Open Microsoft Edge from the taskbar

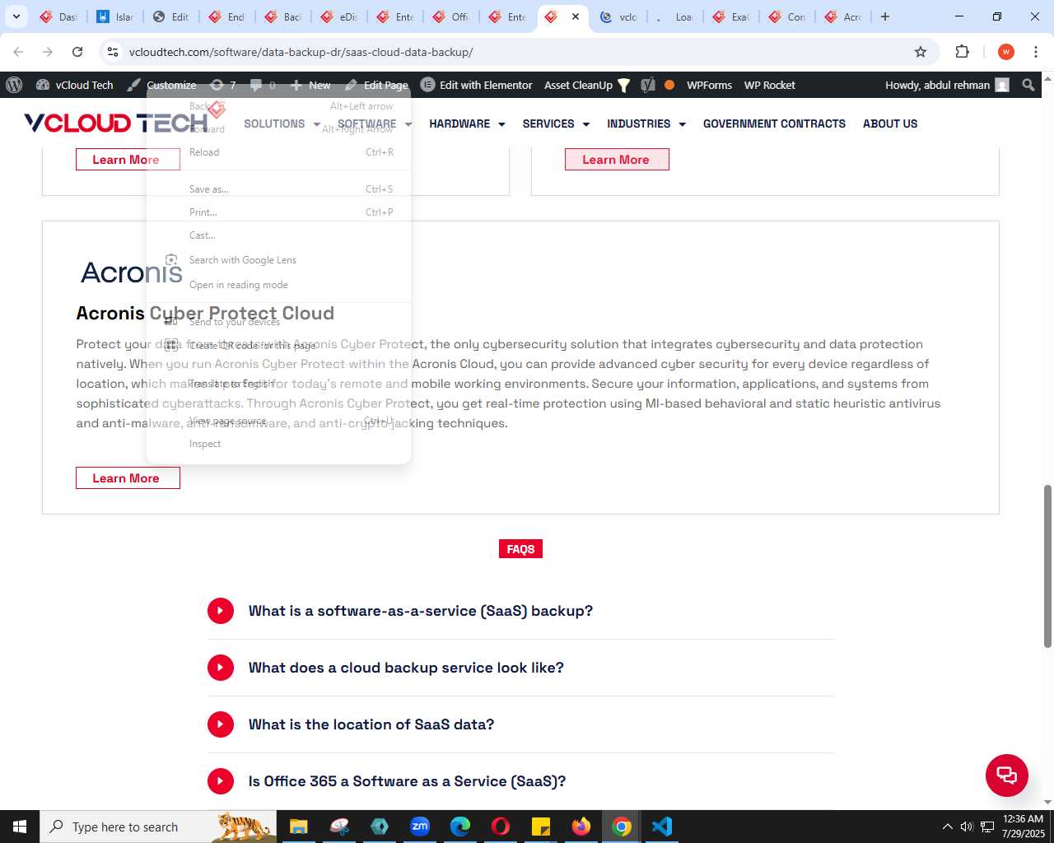(460, 827)
